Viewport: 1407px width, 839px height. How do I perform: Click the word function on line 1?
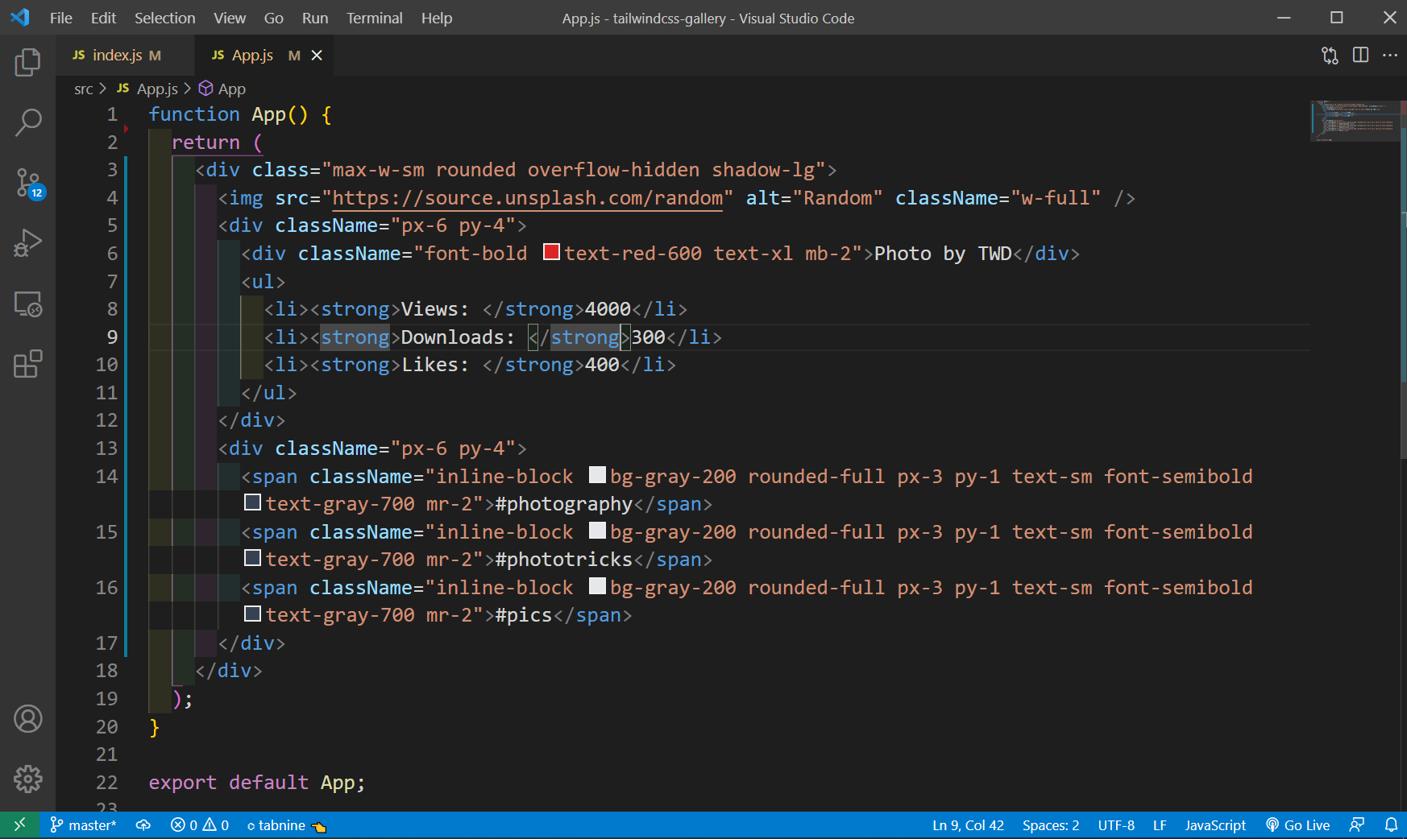point(194,114)
